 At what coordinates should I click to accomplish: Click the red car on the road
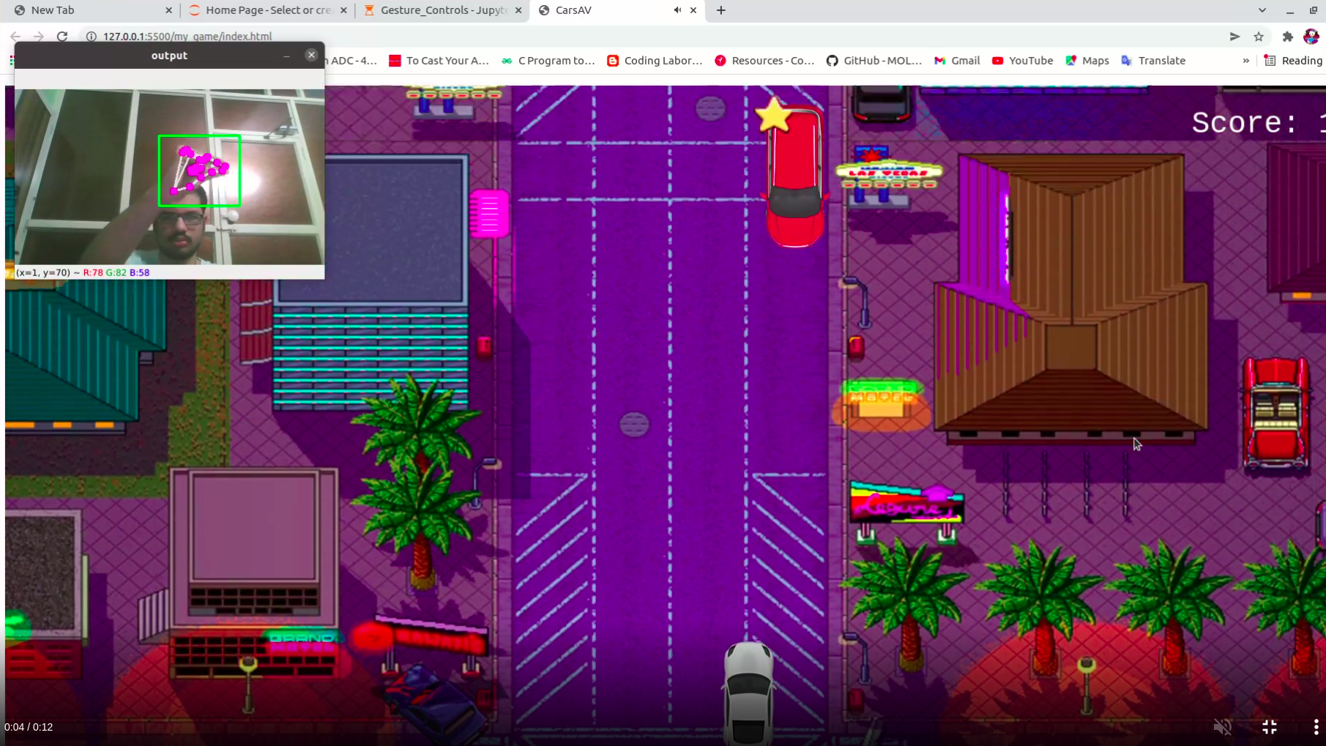coord(795,178)
